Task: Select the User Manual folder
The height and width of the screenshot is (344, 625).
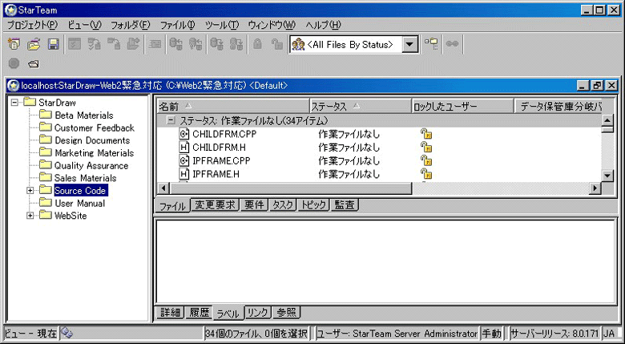Action: [x=79, y=204]
